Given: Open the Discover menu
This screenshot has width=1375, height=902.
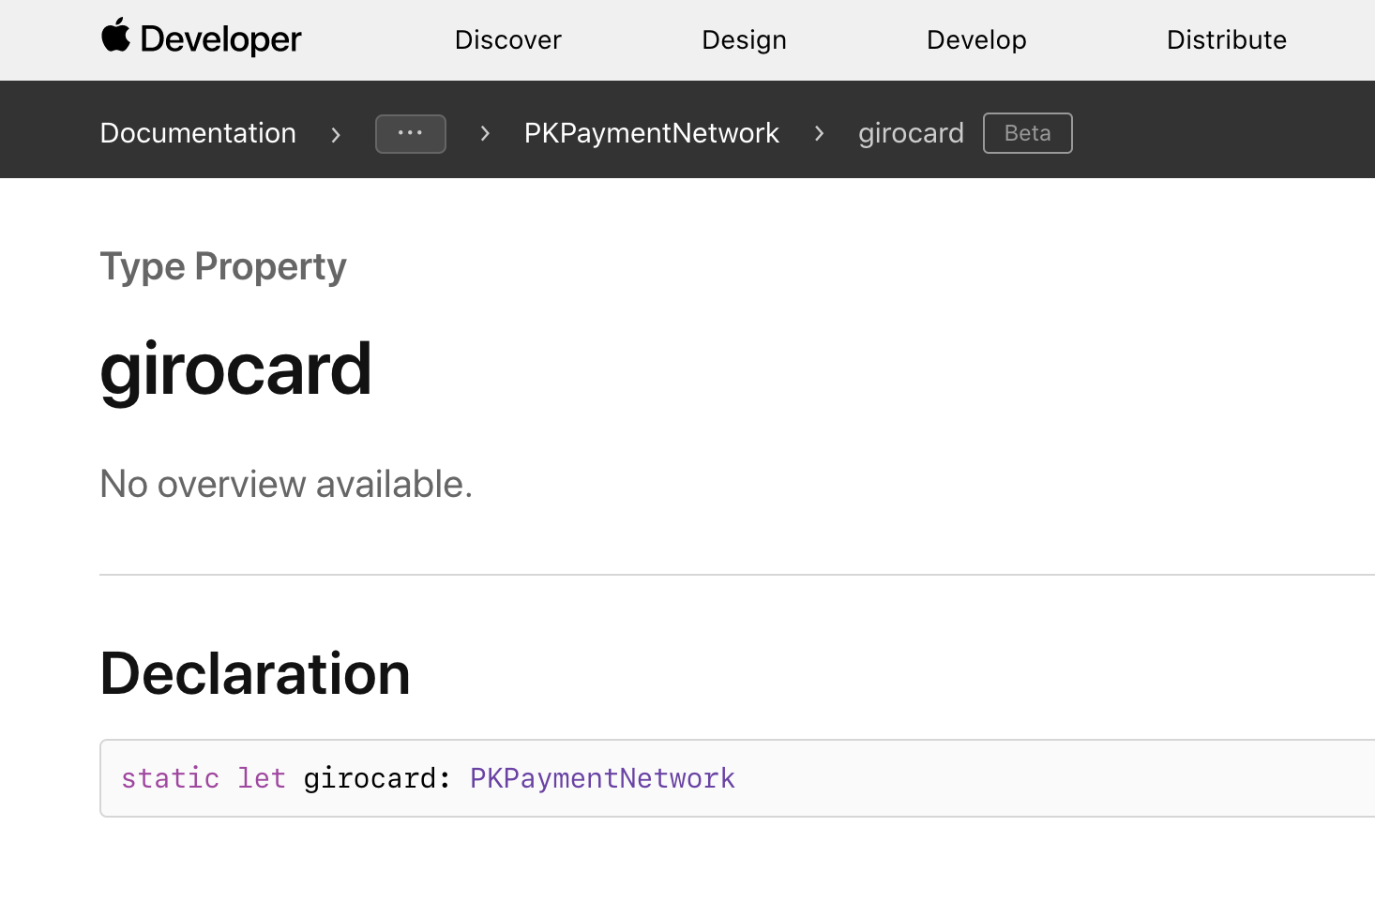Looking at the screenshot, I should (507, 39).
